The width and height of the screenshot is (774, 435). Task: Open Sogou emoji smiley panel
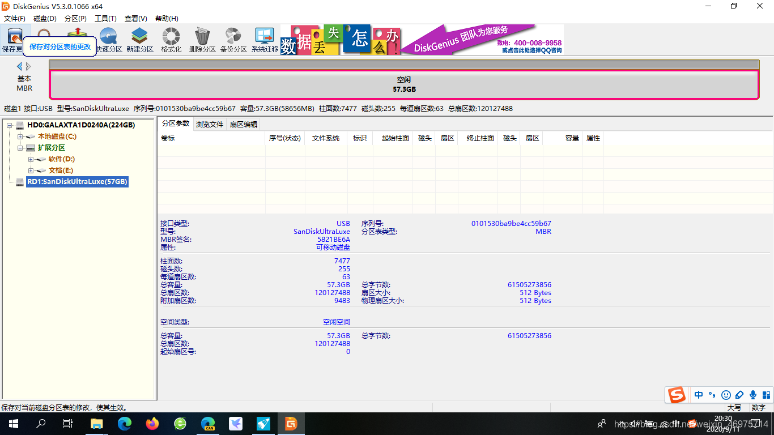pyautogui.click(x=726, y=395)
